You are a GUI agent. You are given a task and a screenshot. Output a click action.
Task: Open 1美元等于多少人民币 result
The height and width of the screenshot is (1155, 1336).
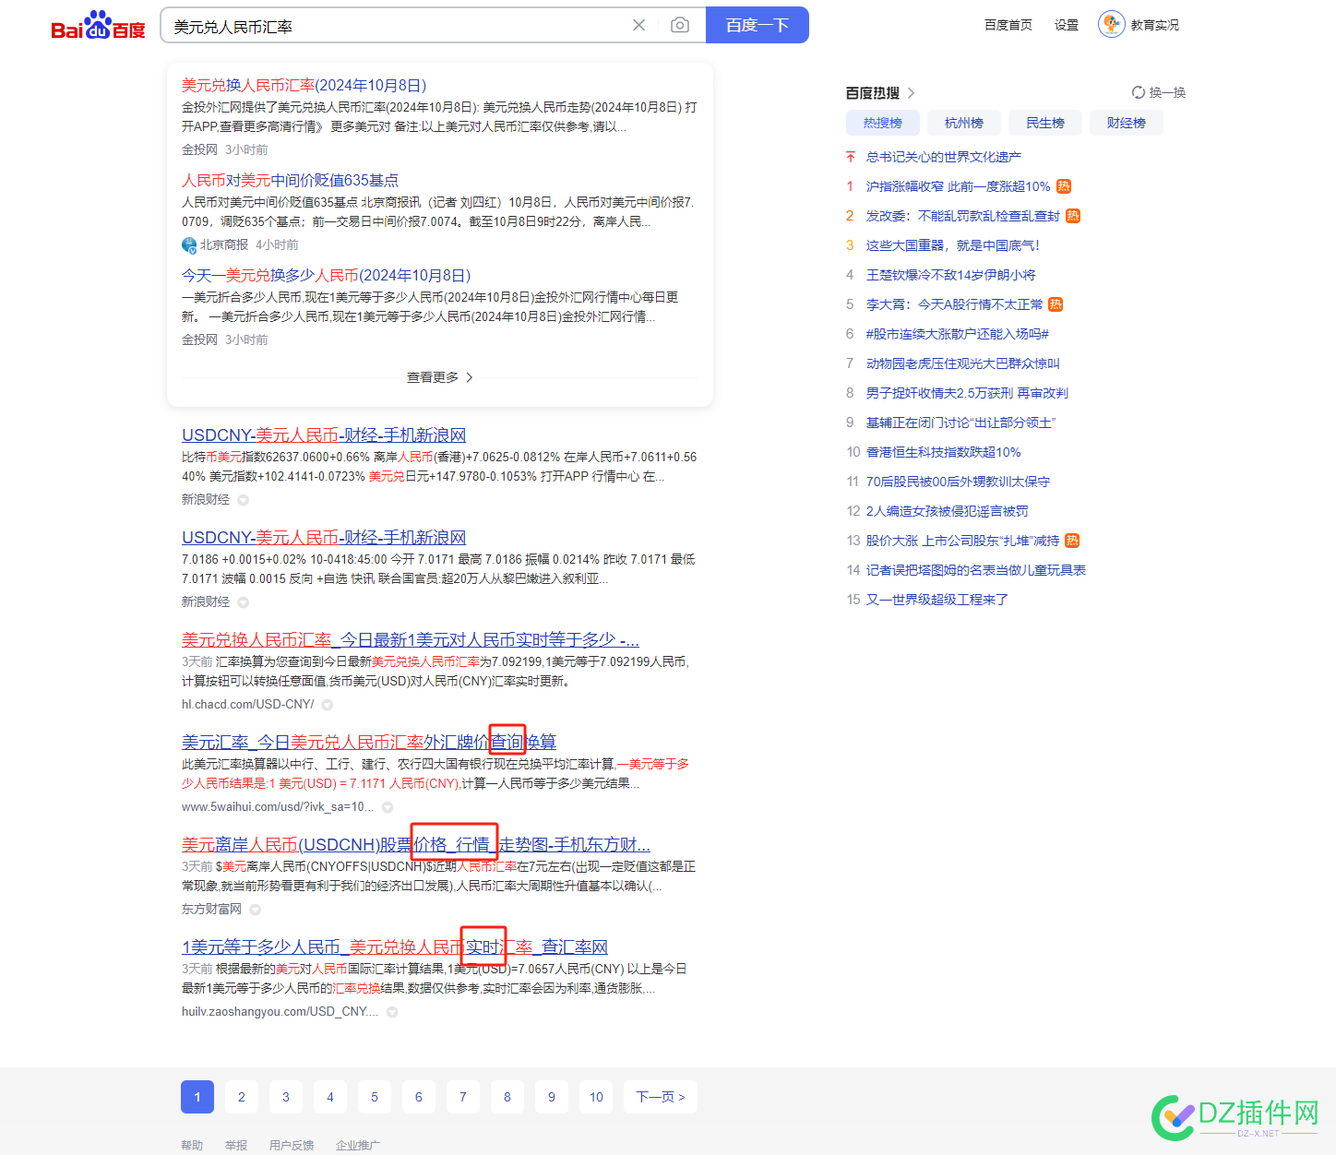click(395, 947)
